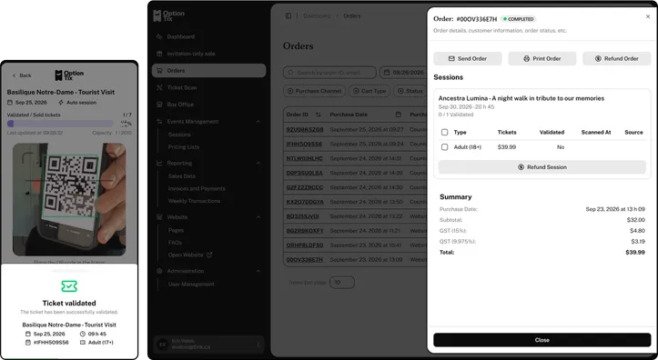Click the Dashboard breadcrumb link

pyautogui.click(x=317, y=16)
